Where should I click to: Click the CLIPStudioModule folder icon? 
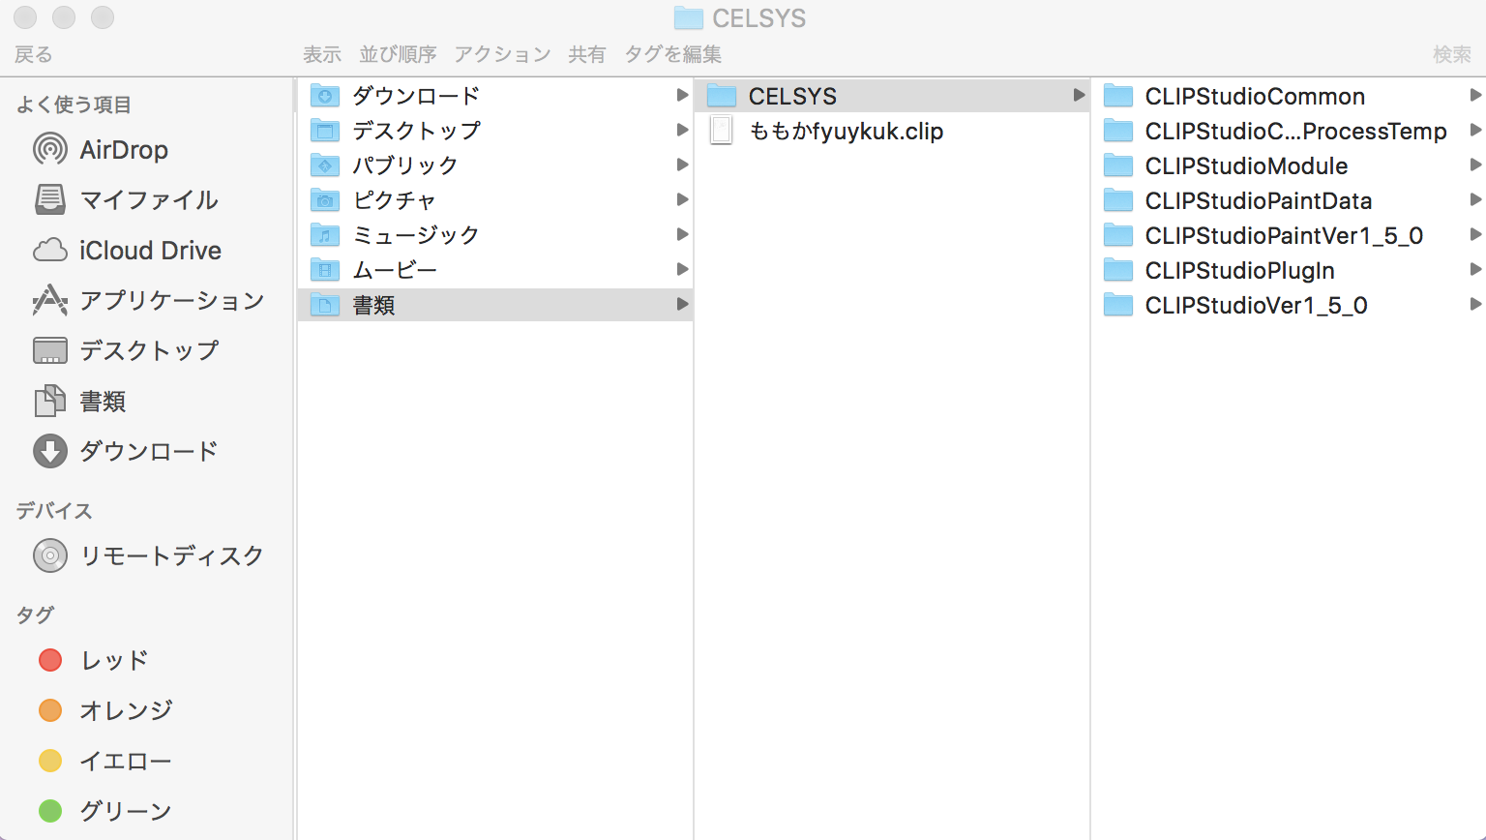pyautogui.click(x=1118, y=165)
